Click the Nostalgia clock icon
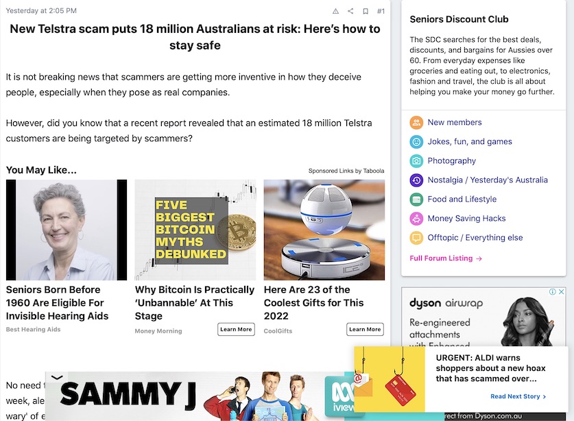This screenshot has width=574, height=421. (x=416, y=180)
